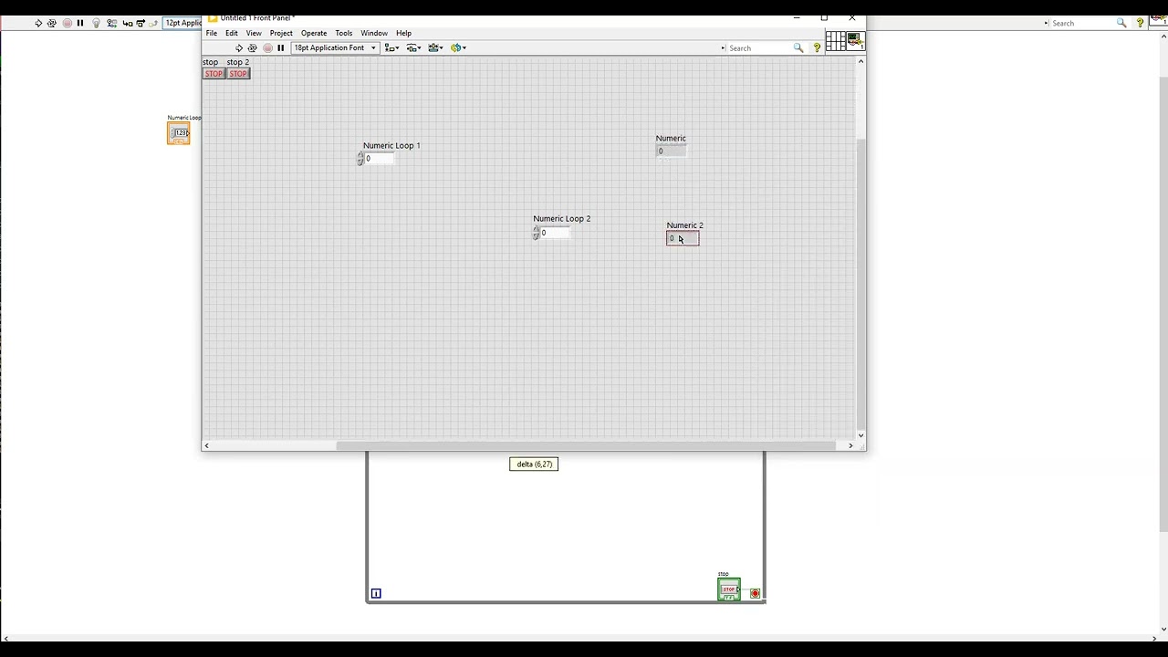
Task: Open 18pt Application Font dropdown
Action: click(x=335, y=47)
